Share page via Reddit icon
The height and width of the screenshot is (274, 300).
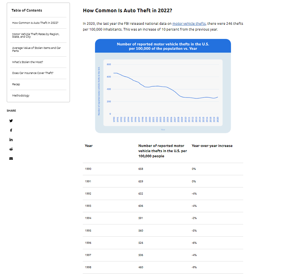pos(11,149)
